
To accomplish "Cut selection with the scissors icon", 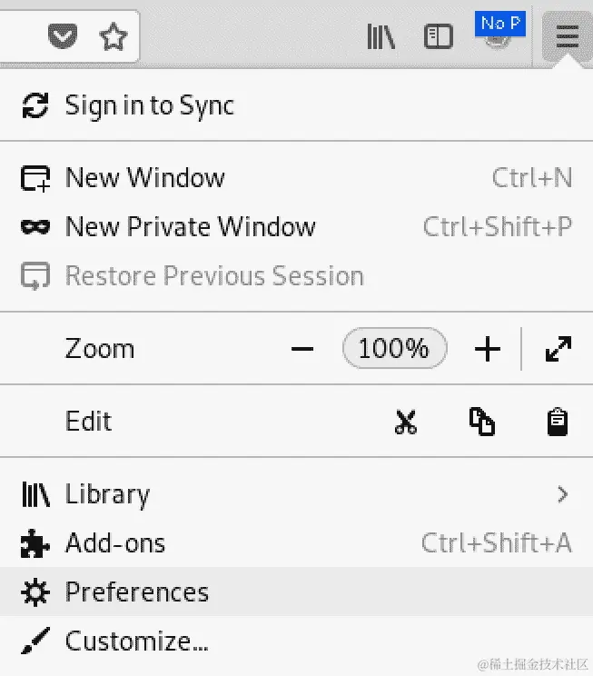I will click(406, 422).
